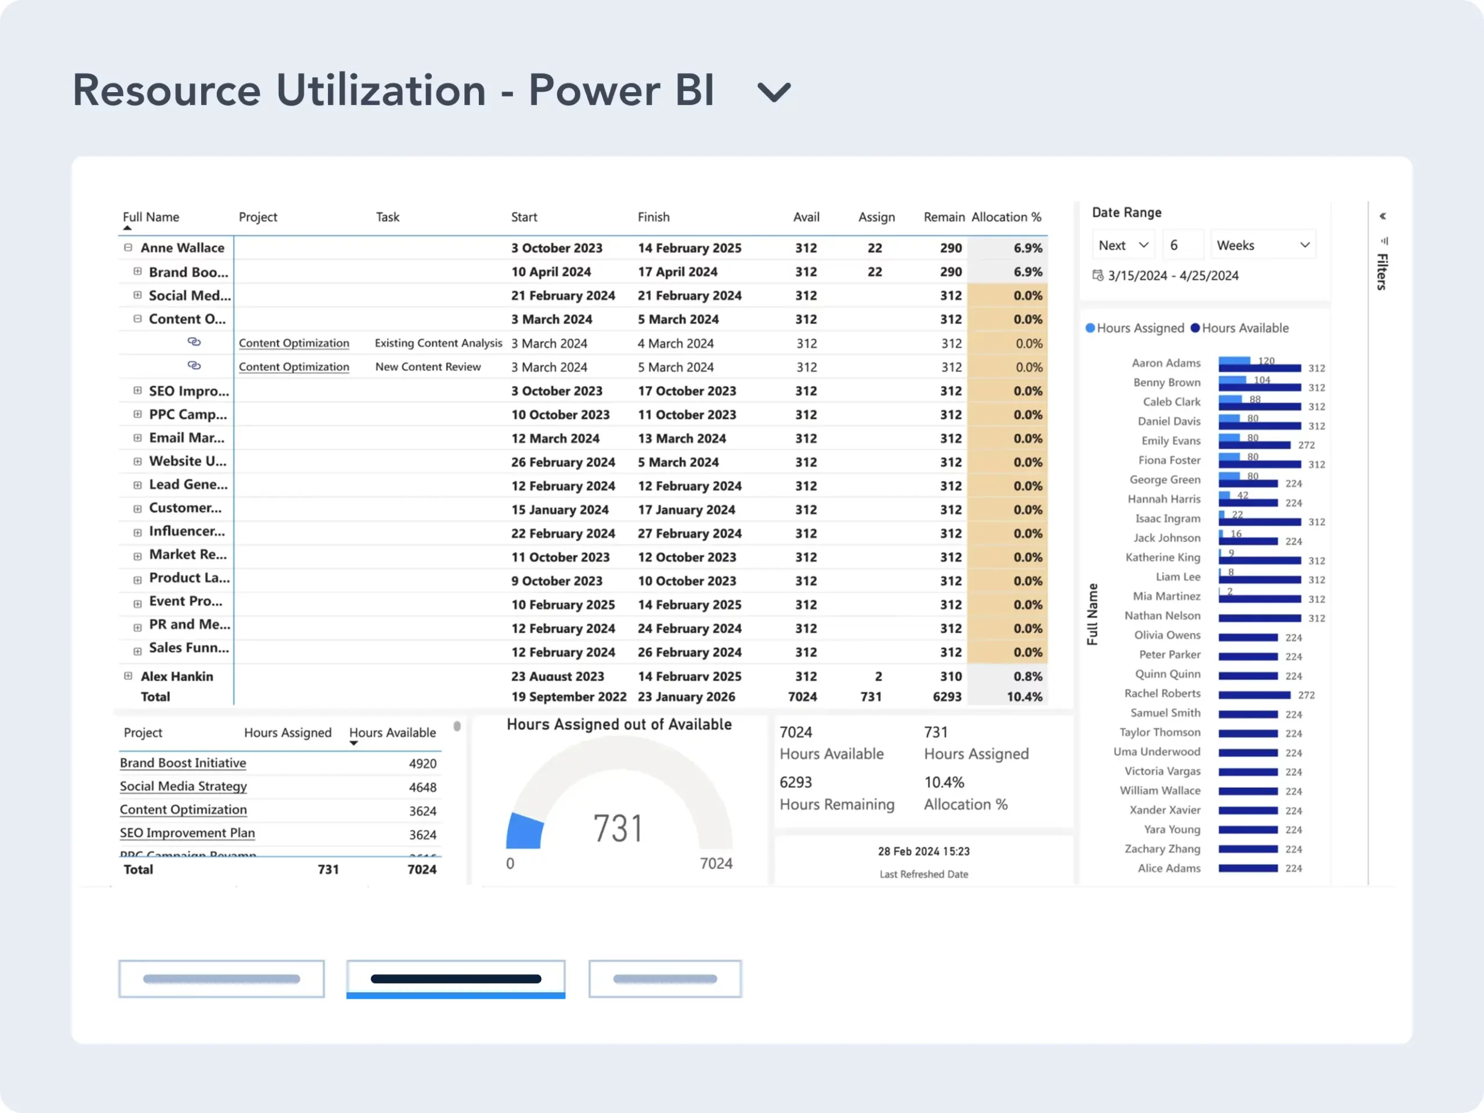
Task: Click sort arrow under Hours Available column
Action: pos(354,743)
